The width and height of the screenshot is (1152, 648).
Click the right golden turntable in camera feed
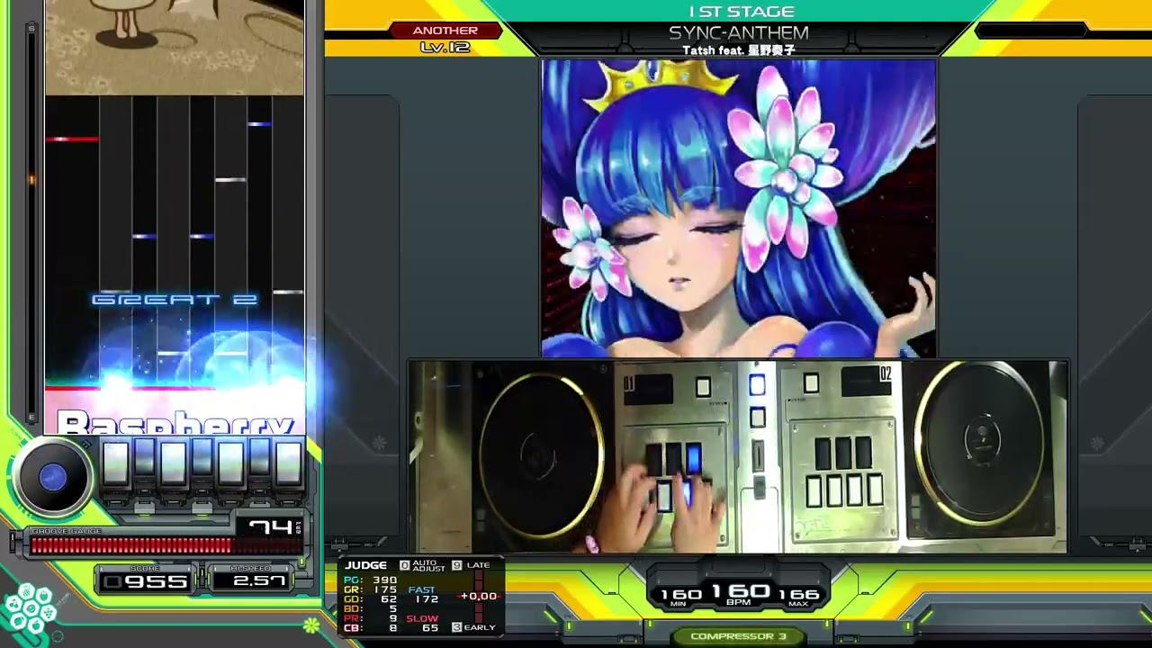pyautogui.click(x=983, y=443)
